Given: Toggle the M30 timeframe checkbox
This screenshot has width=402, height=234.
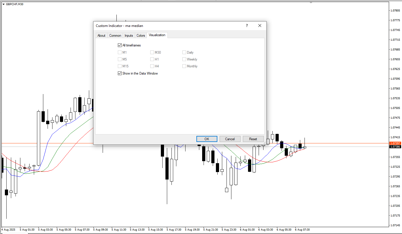Looking at the screenshot, I should pos(152,52).
